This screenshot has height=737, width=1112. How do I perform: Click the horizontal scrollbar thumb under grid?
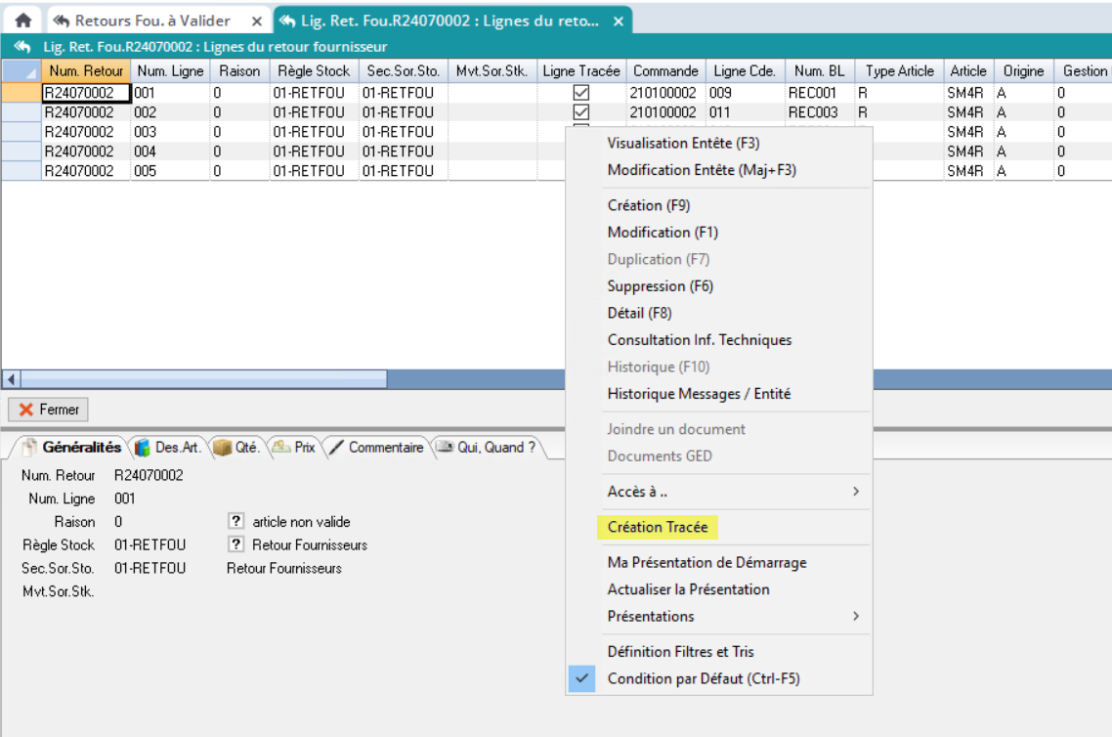[x=203, y=378]
